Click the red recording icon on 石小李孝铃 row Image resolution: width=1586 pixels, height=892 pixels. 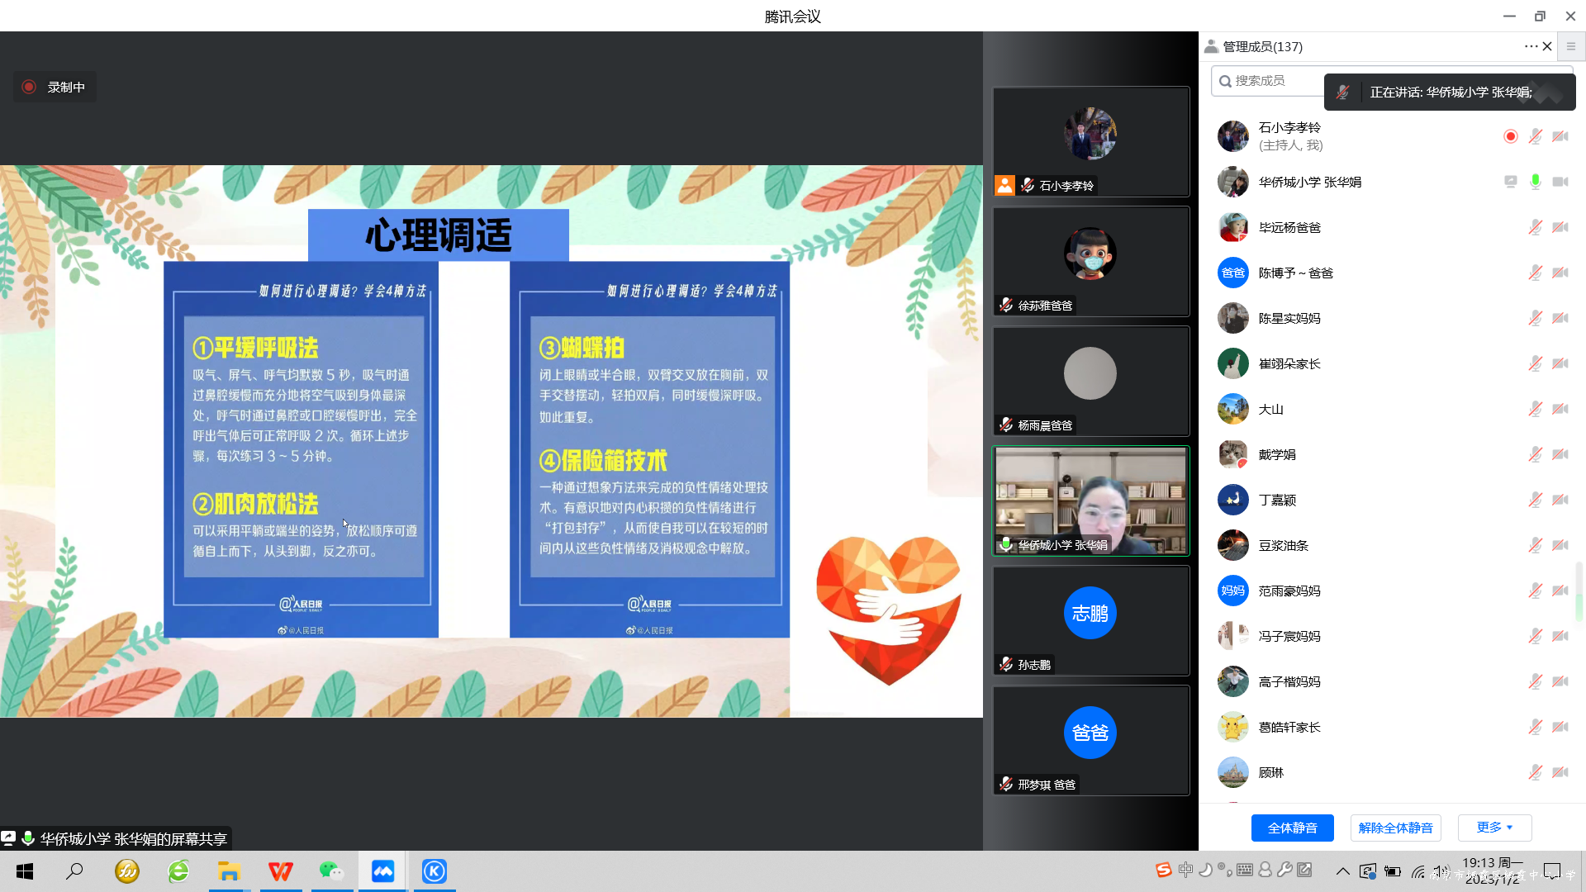tap(1511, 136)
